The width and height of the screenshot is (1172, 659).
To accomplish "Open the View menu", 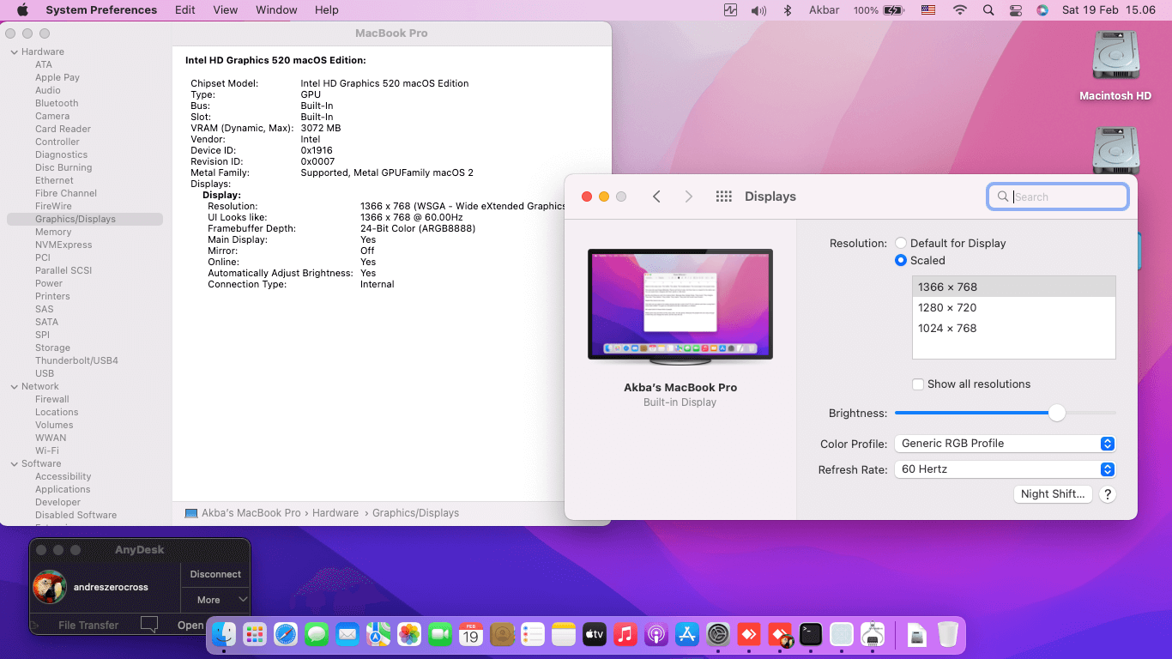I will click(x=226, y=10).
